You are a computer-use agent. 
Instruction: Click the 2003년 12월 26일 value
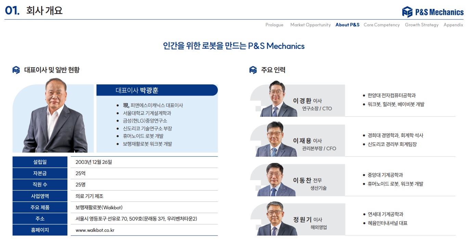pos(94,162)
